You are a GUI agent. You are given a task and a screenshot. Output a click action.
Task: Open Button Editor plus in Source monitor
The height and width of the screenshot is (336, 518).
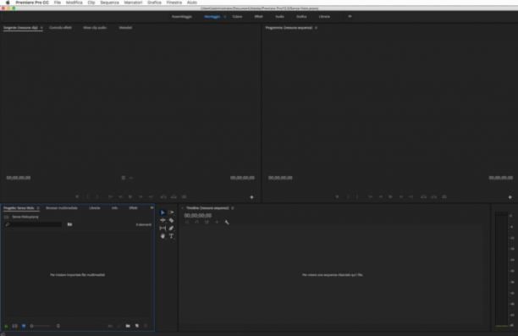pos(251,197)
